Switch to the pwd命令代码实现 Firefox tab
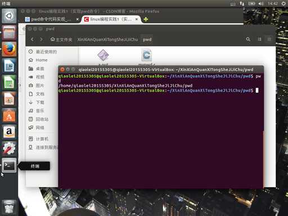Screen dimensions: 288x216 pyautogui.click(x=51, y=19)
